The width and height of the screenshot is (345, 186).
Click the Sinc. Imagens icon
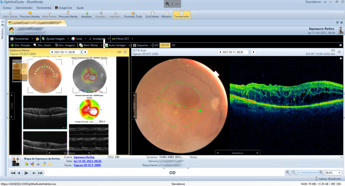tap(56, 45)
